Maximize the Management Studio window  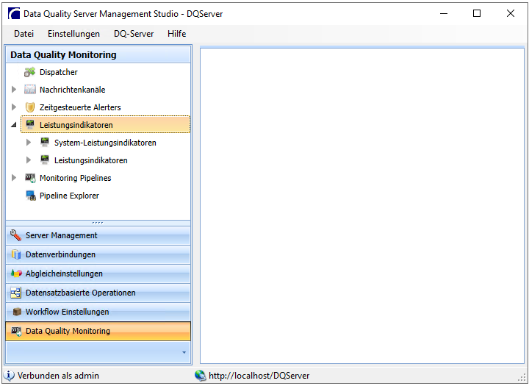click(x=477, y=14)
